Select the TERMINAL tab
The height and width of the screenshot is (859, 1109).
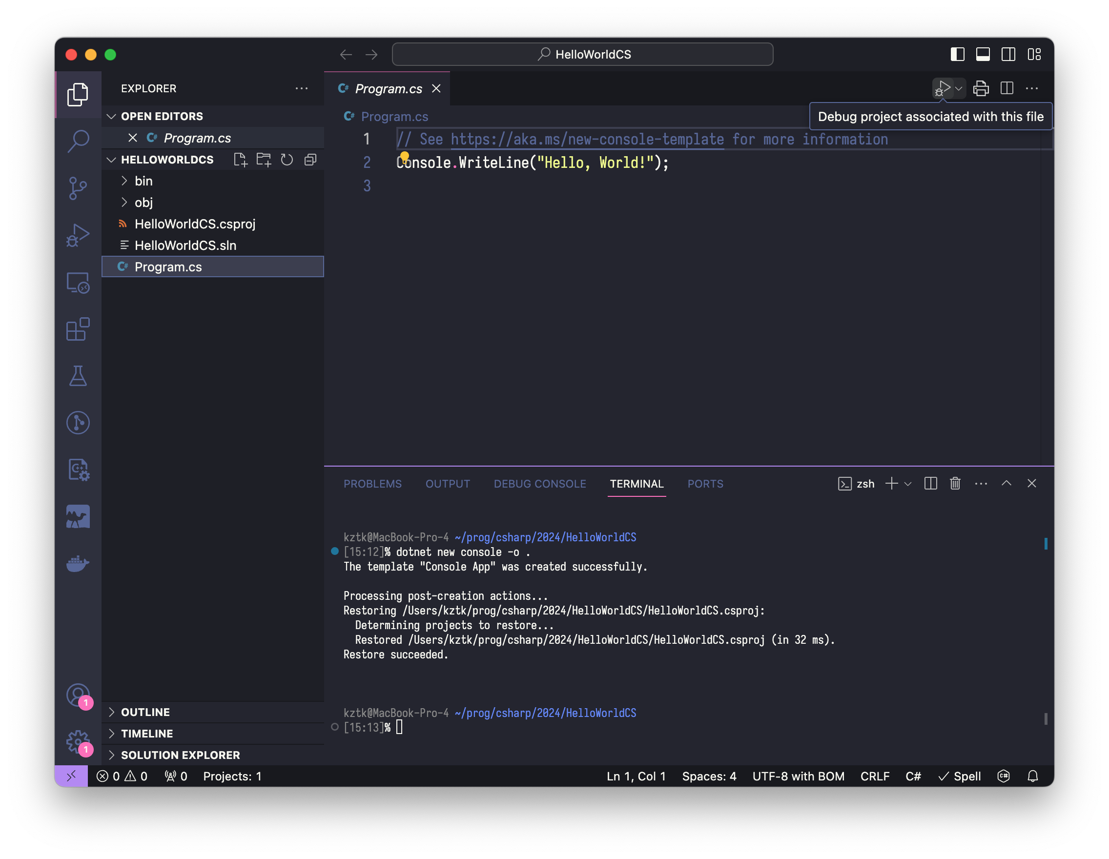point(636,483)
